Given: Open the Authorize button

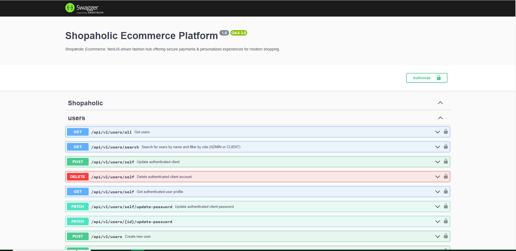Looking at the screenshot, I should 427,78.
